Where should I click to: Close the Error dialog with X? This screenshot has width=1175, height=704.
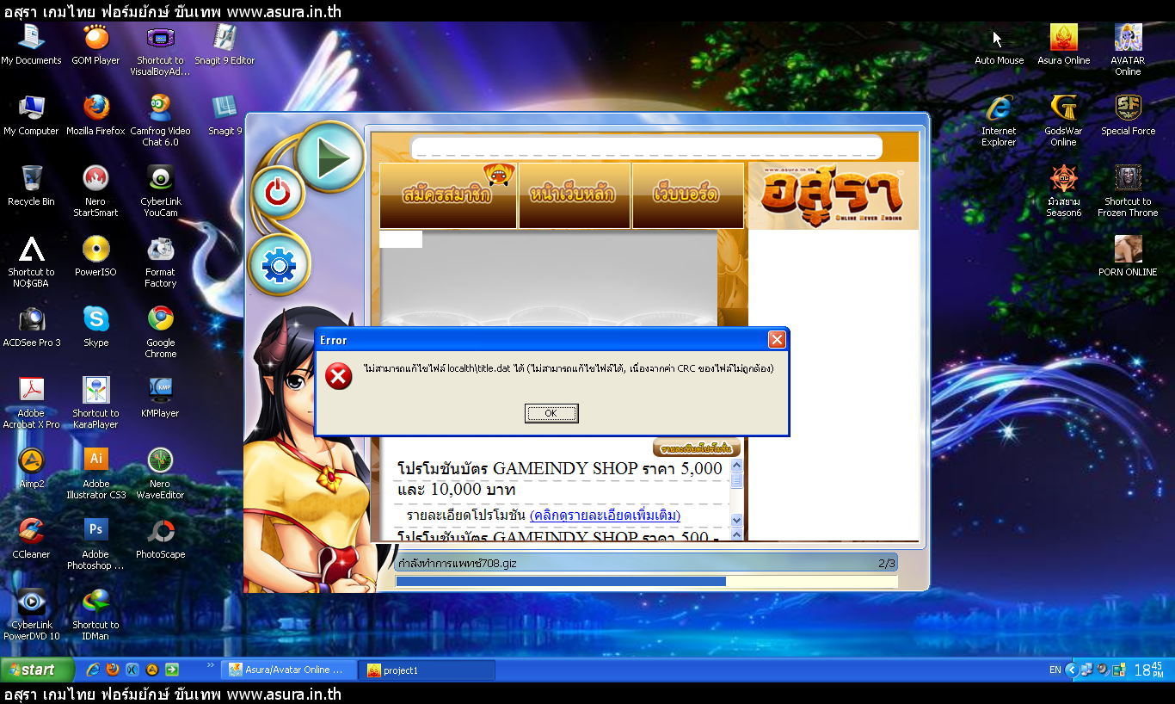click(777, 340)
